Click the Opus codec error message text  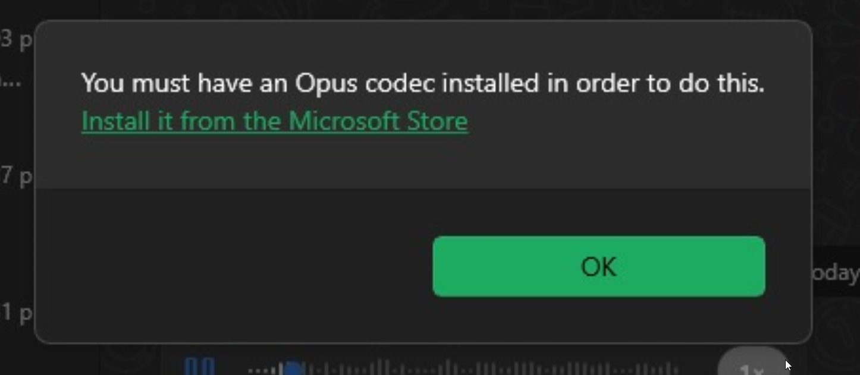pyautogui.click(x=422, y=83)
